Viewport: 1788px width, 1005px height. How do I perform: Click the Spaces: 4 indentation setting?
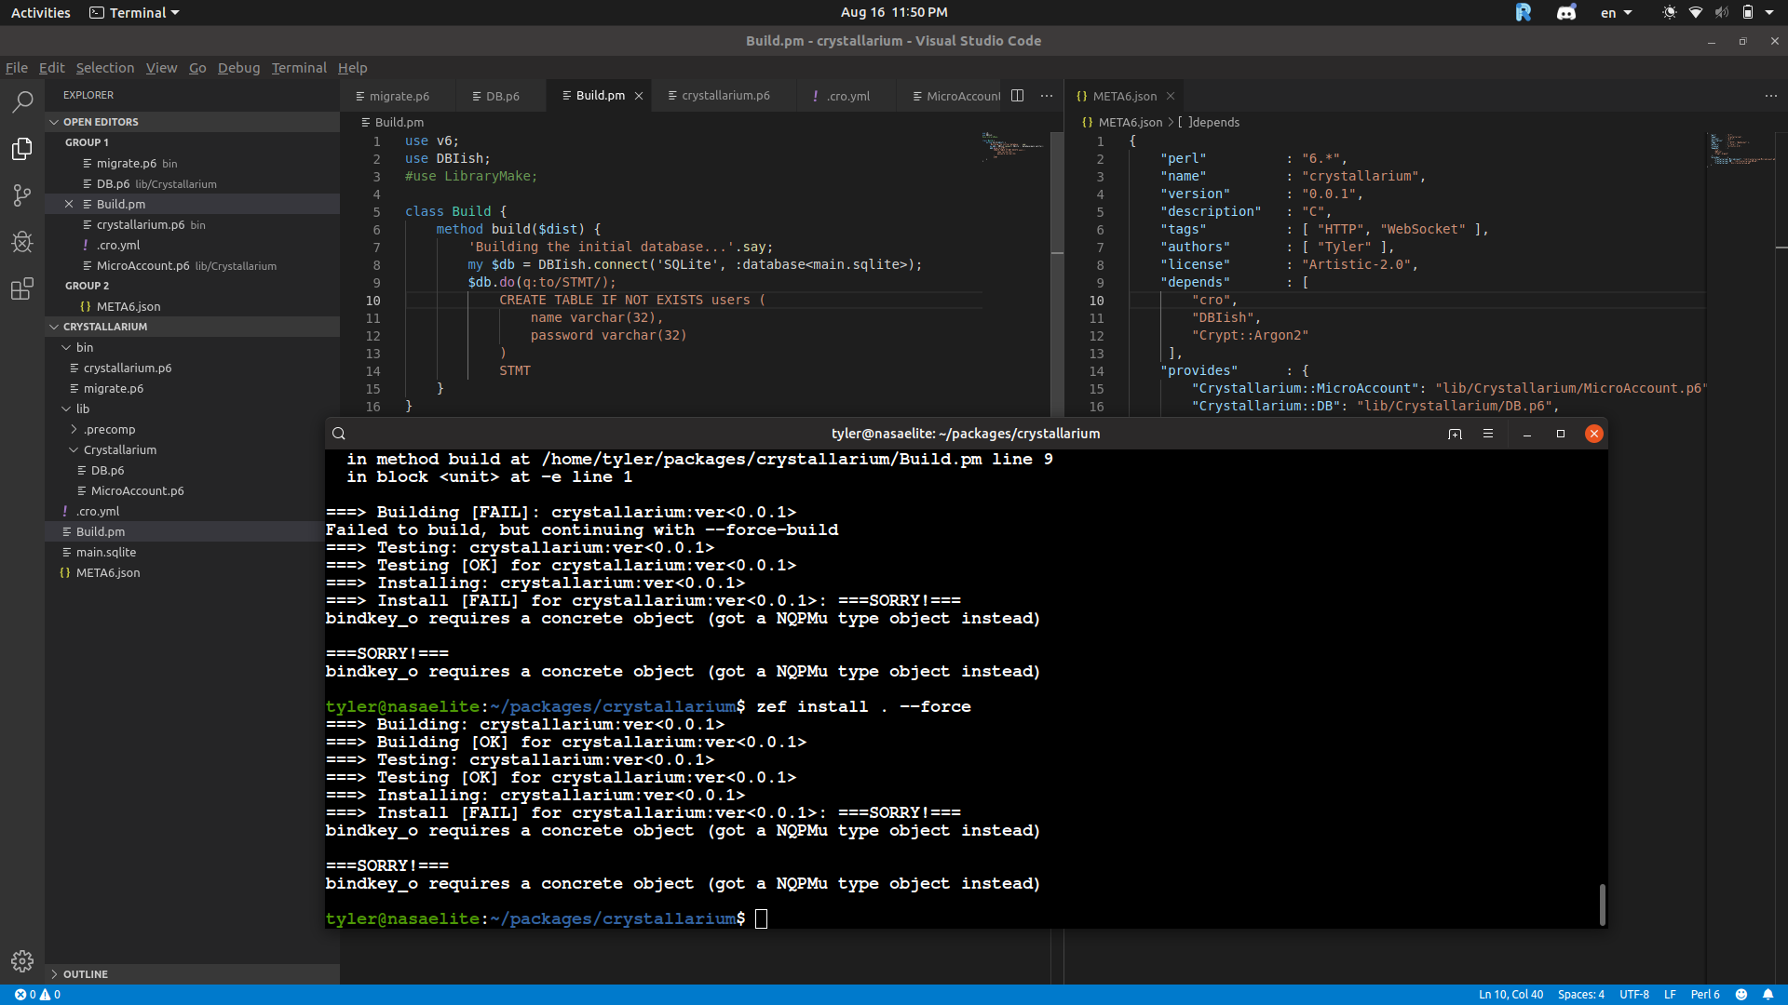[x=1581, y=994]
